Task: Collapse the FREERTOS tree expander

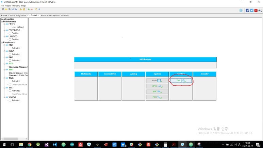Action: tap(4, 30)
